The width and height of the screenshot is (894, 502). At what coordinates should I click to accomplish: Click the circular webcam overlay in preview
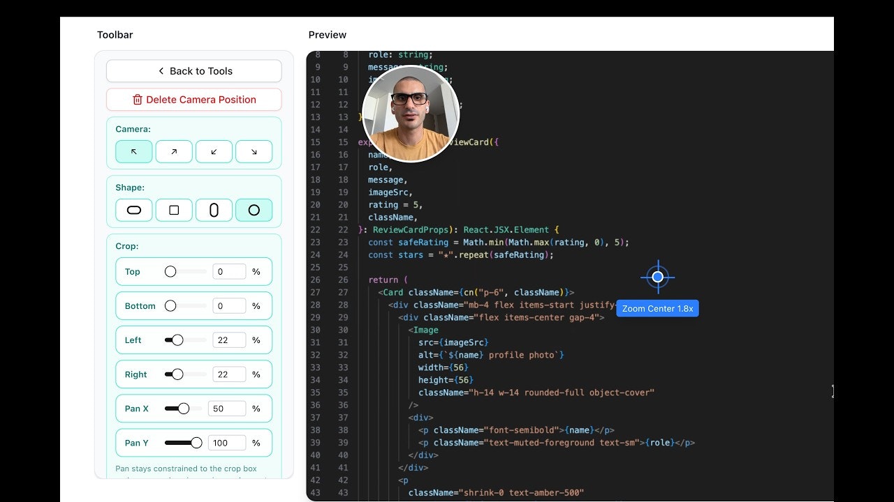[x=411, y=114]
